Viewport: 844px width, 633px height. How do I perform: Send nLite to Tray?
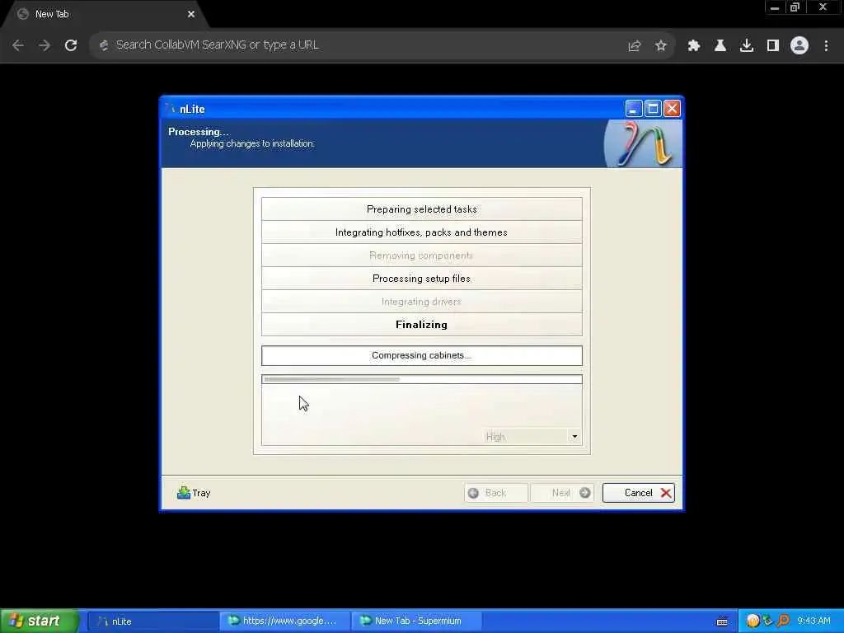click(x=194, y=493)
